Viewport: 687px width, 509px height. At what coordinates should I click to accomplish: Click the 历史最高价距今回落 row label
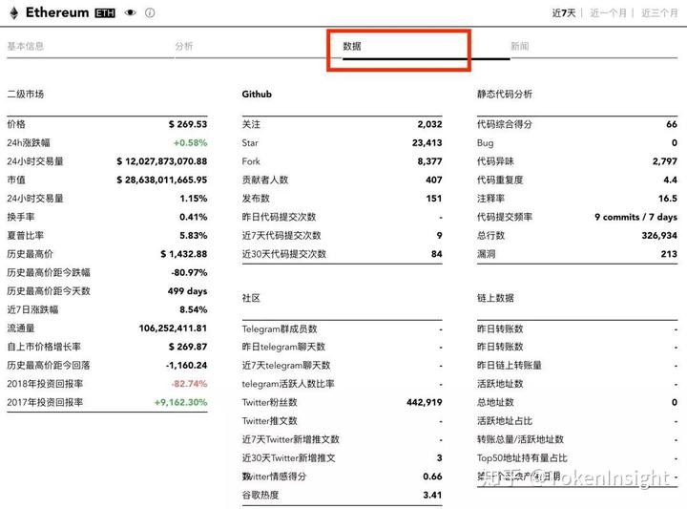49,365
